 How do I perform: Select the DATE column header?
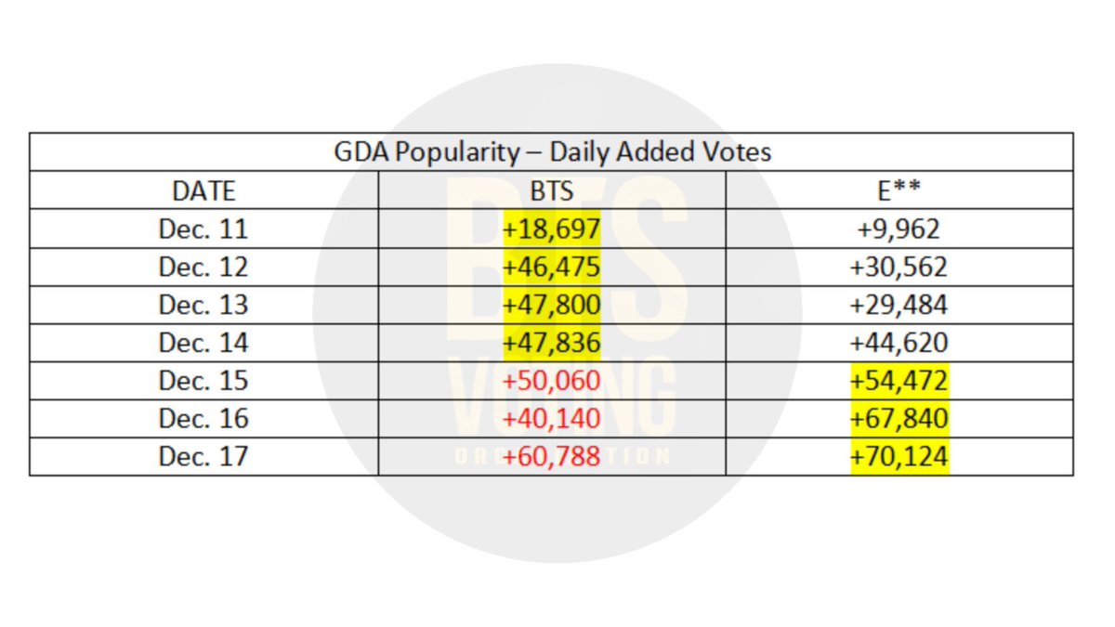(x=204, y=191)
